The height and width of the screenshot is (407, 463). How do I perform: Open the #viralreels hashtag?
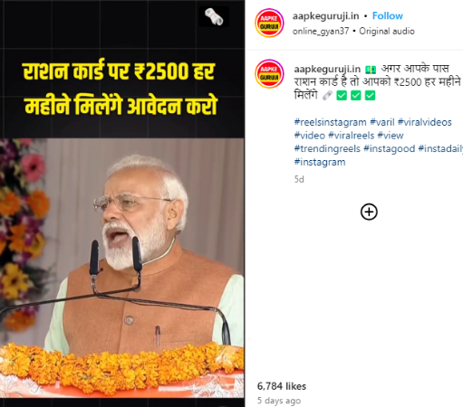(x=351, y=136)
